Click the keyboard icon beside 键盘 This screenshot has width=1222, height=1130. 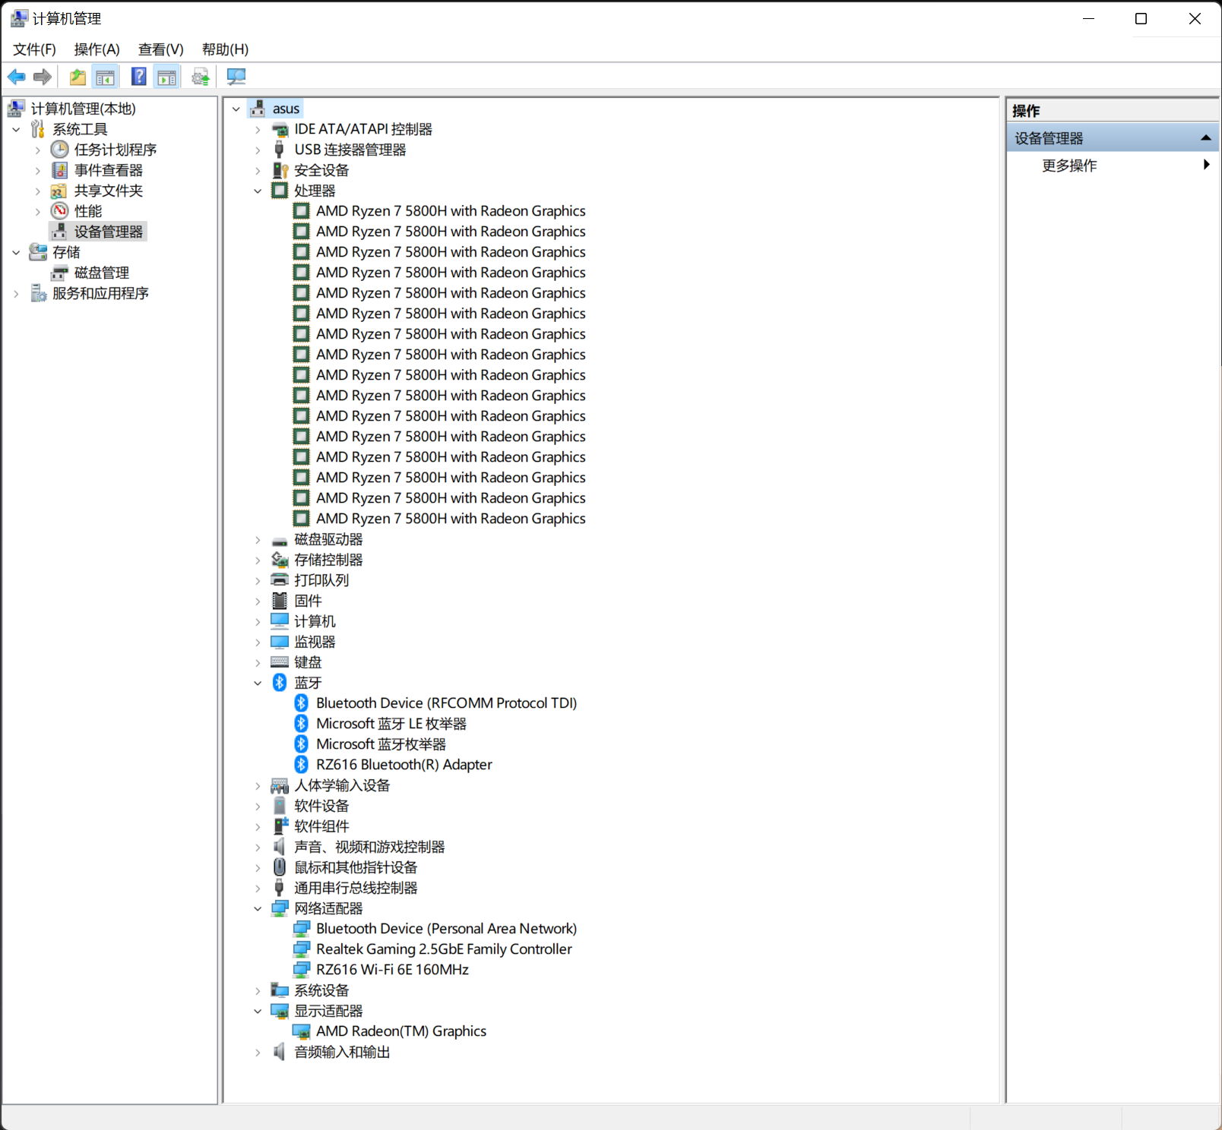(280, 662)
